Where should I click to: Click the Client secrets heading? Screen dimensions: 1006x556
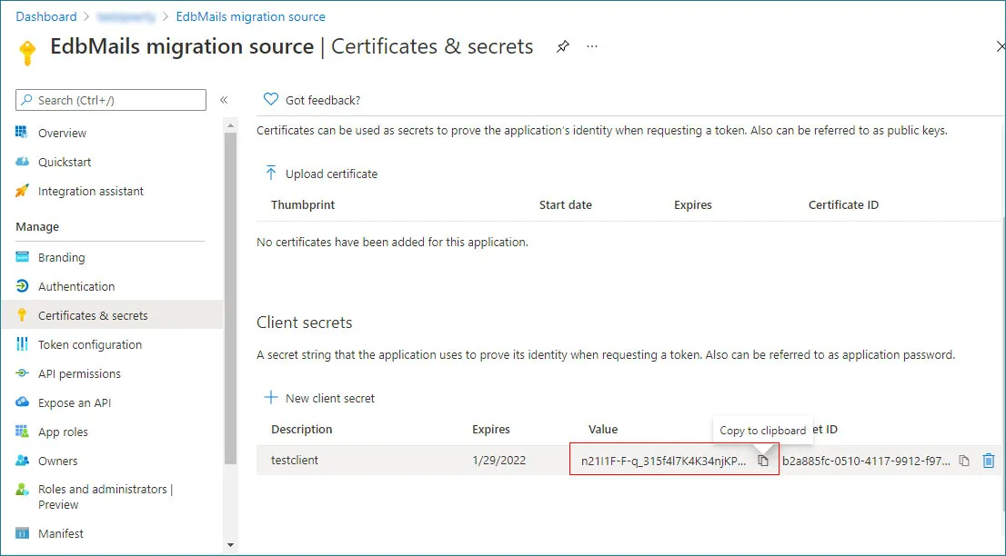tap(304, 323)
